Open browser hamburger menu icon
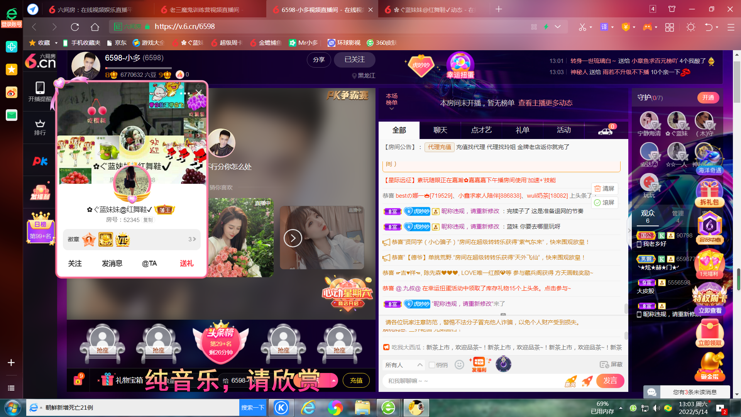This screenshot has height=417, width=741. 731,27
